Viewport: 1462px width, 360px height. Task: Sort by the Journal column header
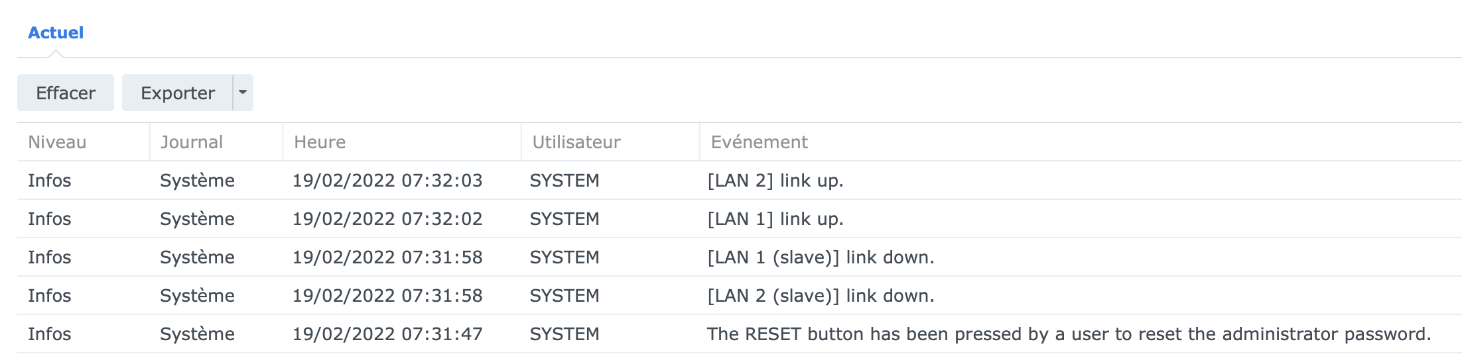click(192, 142)
